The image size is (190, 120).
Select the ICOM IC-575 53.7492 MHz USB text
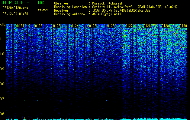point(121,10)
